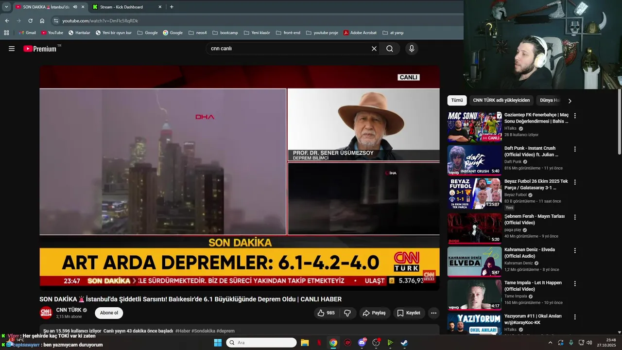
Task: Close the Stream - Kick Dashboard tab
Action: tap(160, 7)
